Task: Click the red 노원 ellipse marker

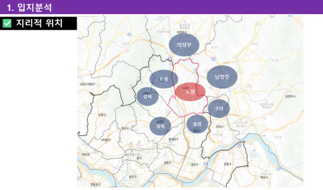Action: [x=190, y=91]
